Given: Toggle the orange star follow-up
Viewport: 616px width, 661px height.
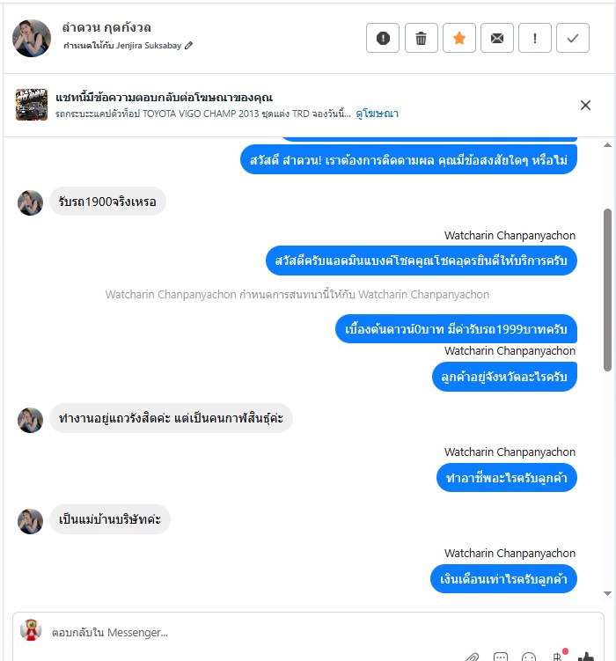Looking at the screenshot, I should point(458,38).
